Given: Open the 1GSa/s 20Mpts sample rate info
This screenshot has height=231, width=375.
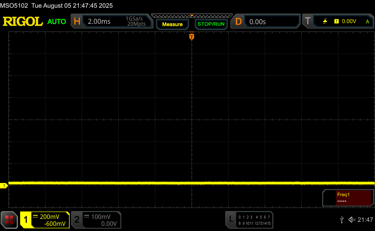Looking at the screenshot, I should pyautogui.click(x=136, y=21).
